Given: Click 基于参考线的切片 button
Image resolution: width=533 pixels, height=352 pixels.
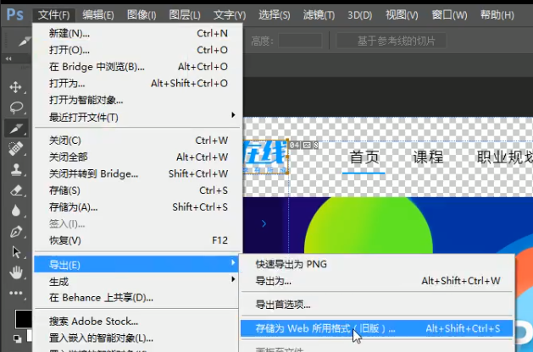Looking at the screenshot, I should 391,41.
